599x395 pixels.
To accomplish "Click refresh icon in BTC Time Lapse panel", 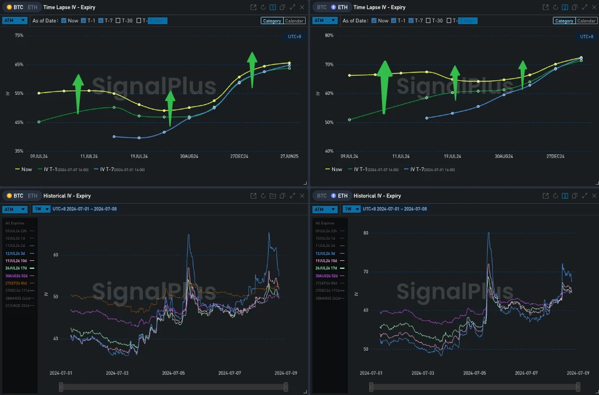I will click(x=263, y=7).
